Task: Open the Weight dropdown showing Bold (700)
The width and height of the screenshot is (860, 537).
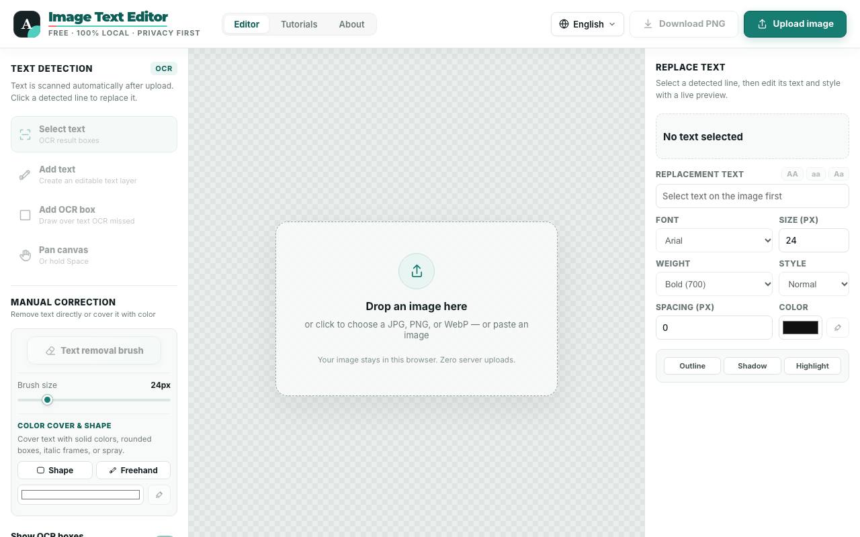Action: click(x=714, y=284)
